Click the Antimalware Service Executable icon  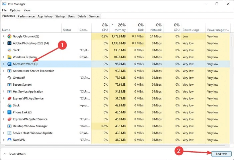[9, 71]
